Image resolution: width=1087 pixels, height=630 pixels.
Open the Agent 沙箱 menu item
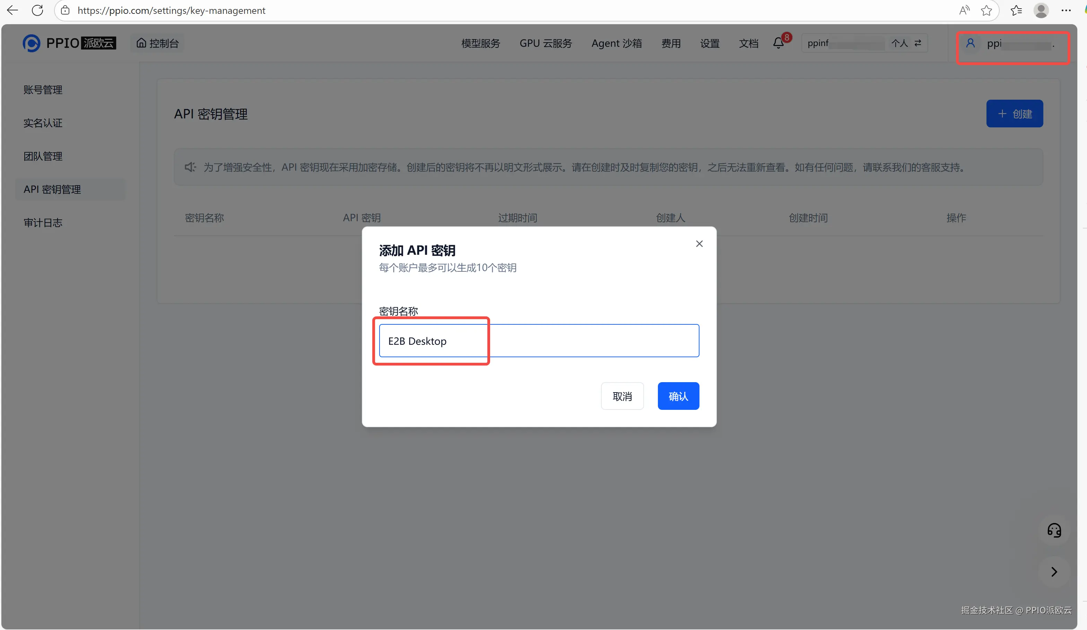coord(616,44)
